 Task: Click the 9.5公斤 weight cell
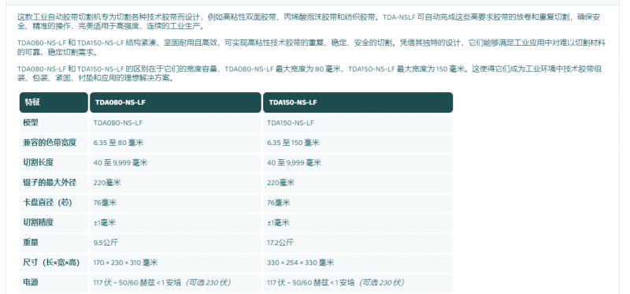coord(175,243)
